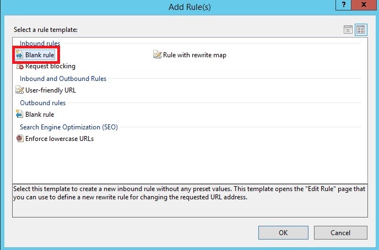Image resolution: width=379 pixels, height=250 pixels.
Task: Close the Add Rule(s) dialog window
Action: [364, 4]
